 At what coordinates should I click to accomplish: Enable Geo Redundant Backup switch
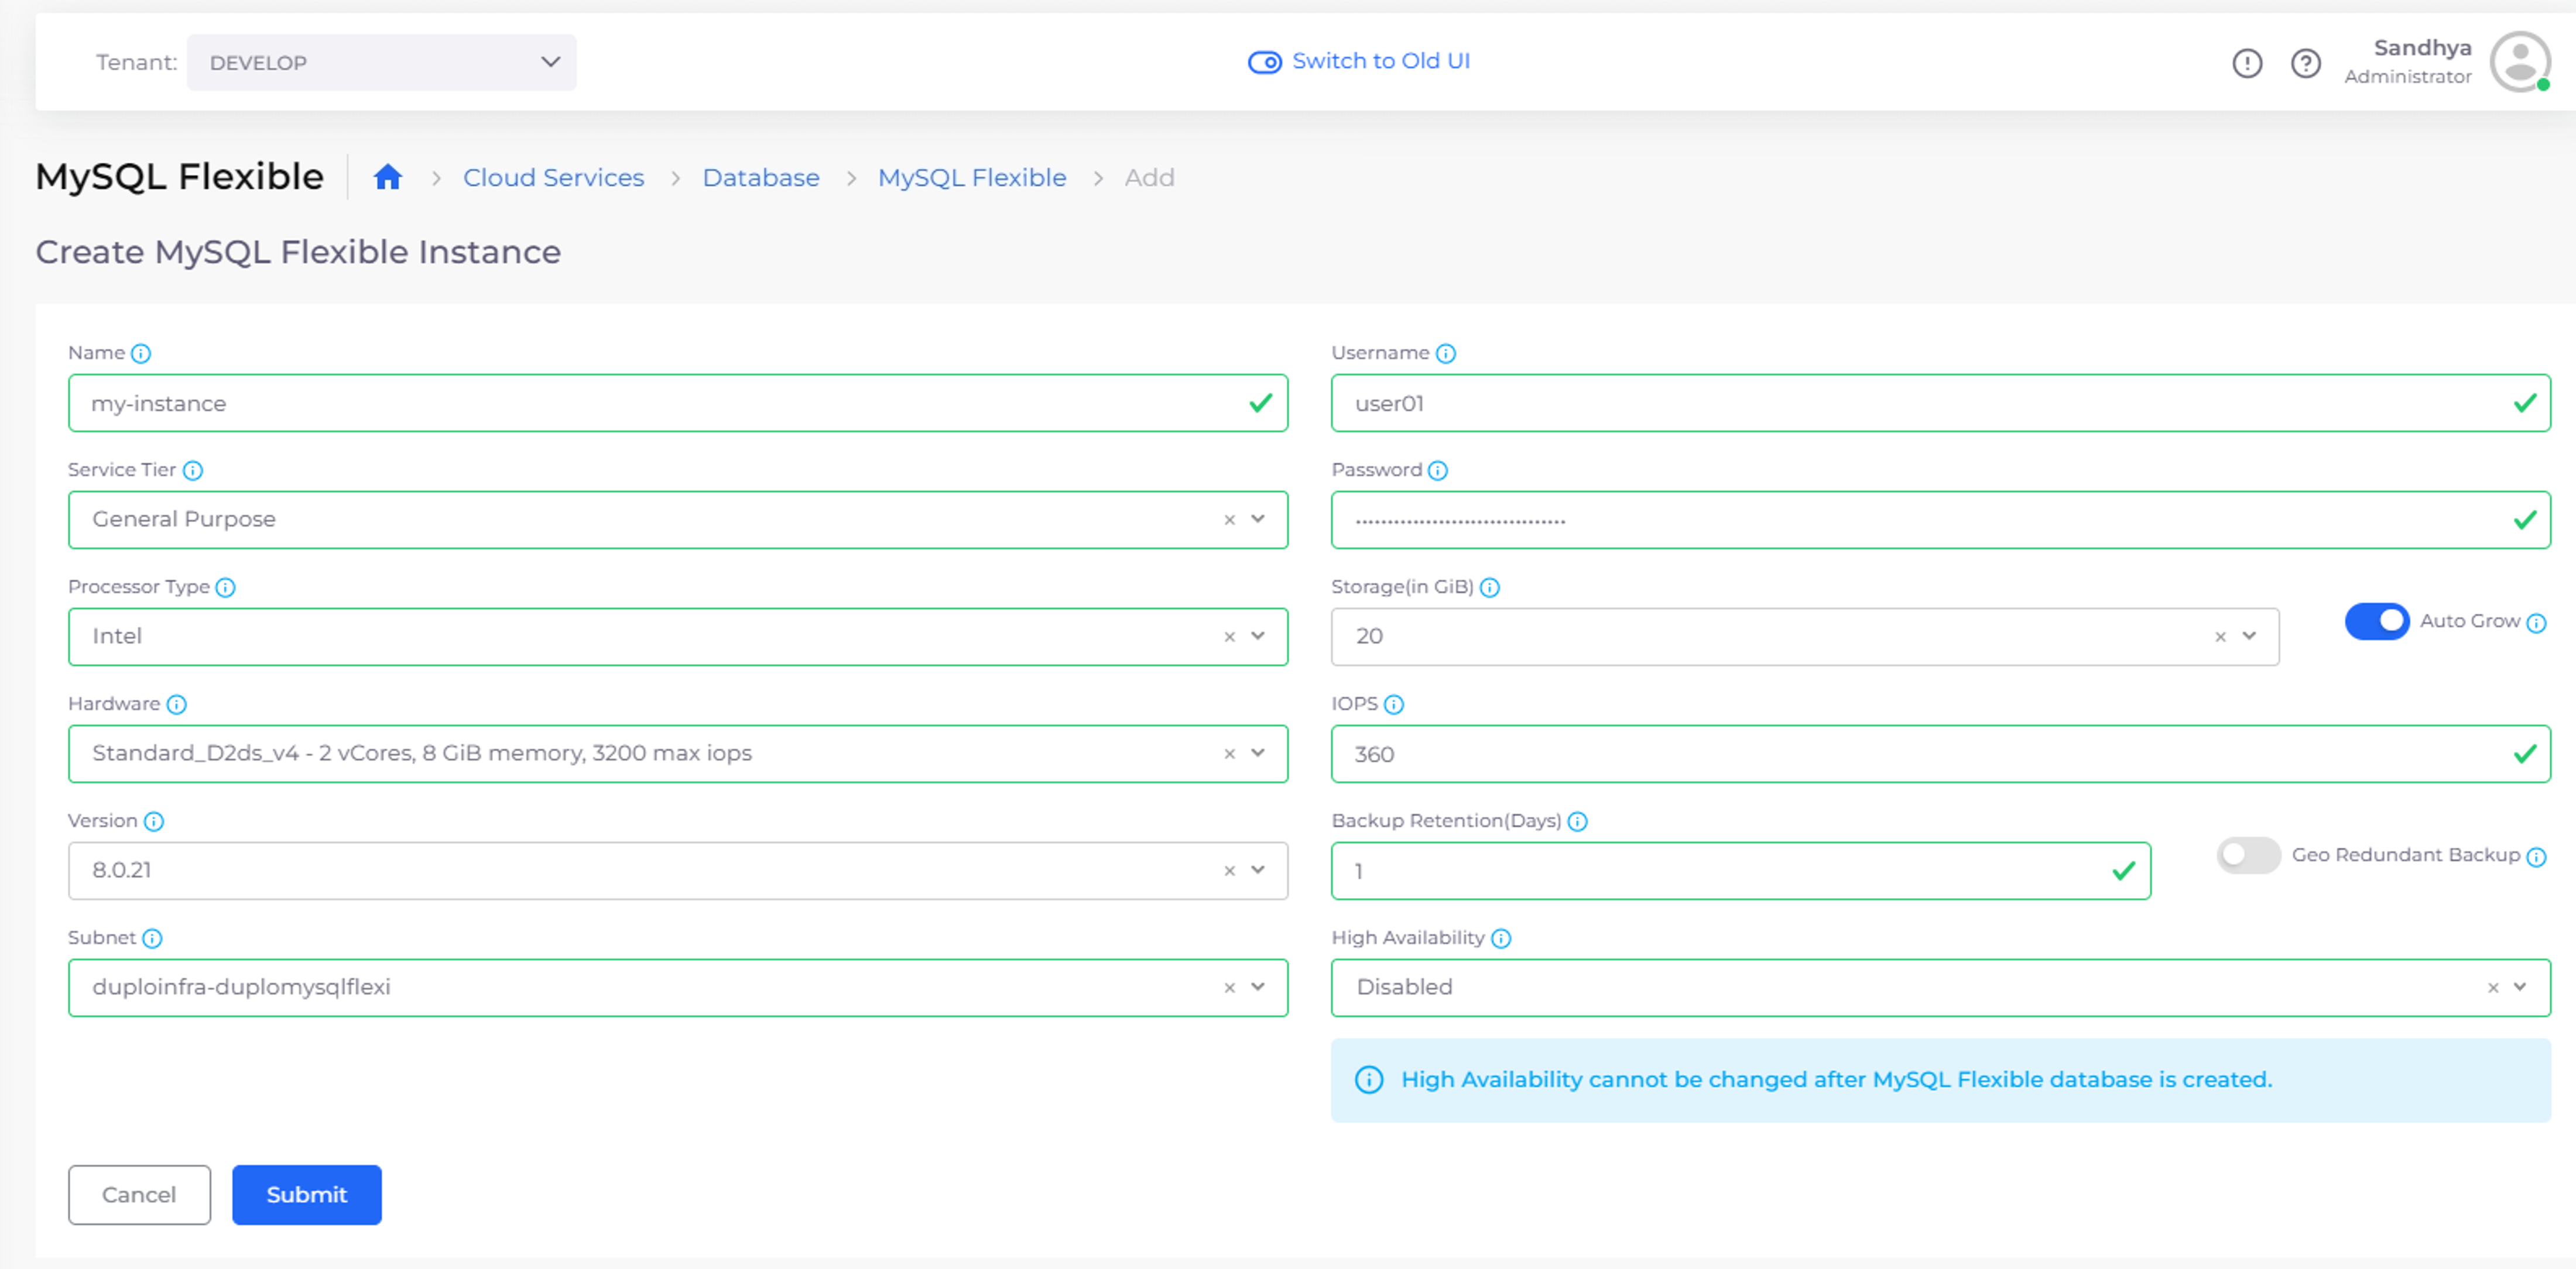pos(2249,854)
